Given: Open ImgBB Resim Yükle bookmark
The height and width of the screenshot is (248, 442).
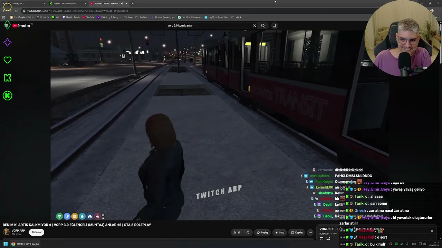Looking at the screenshot, I should click(217, 17).
